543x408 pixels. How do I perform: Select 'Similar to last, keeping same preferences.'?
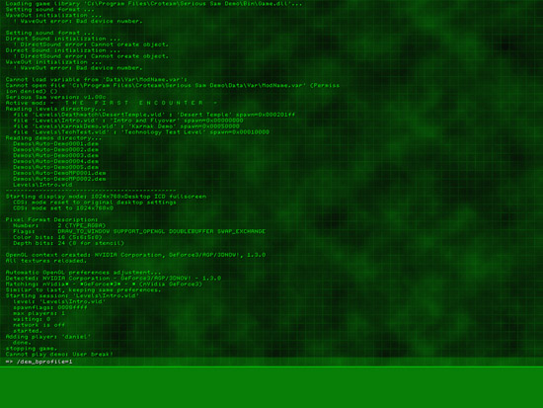(84, 289)
